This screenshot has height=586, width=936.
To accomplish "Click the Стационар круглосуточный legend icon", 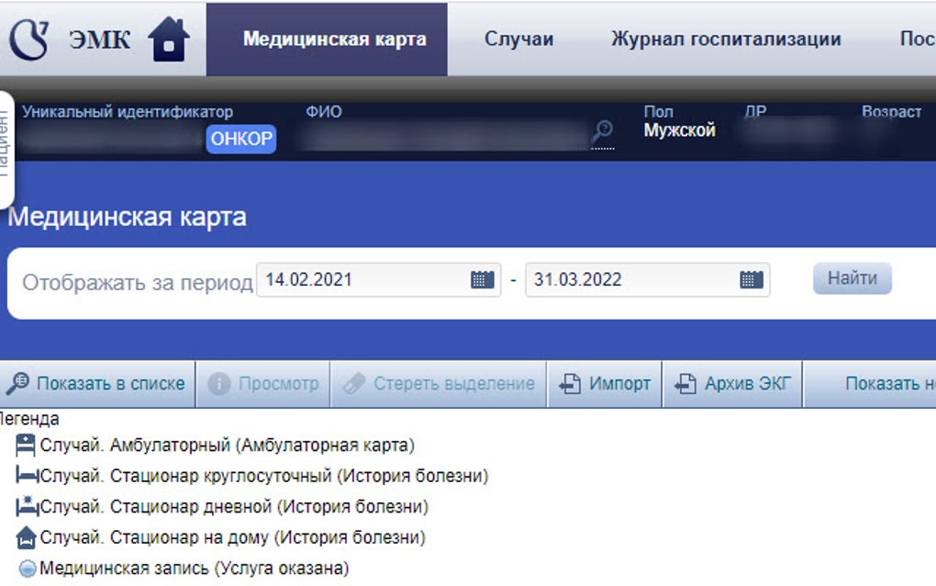I will 25,476.
